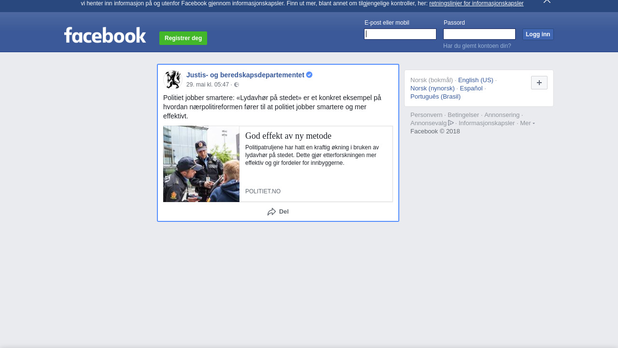The image size is (618, 348).
Task: Click into the Passord field
Action: pos(479,34)
